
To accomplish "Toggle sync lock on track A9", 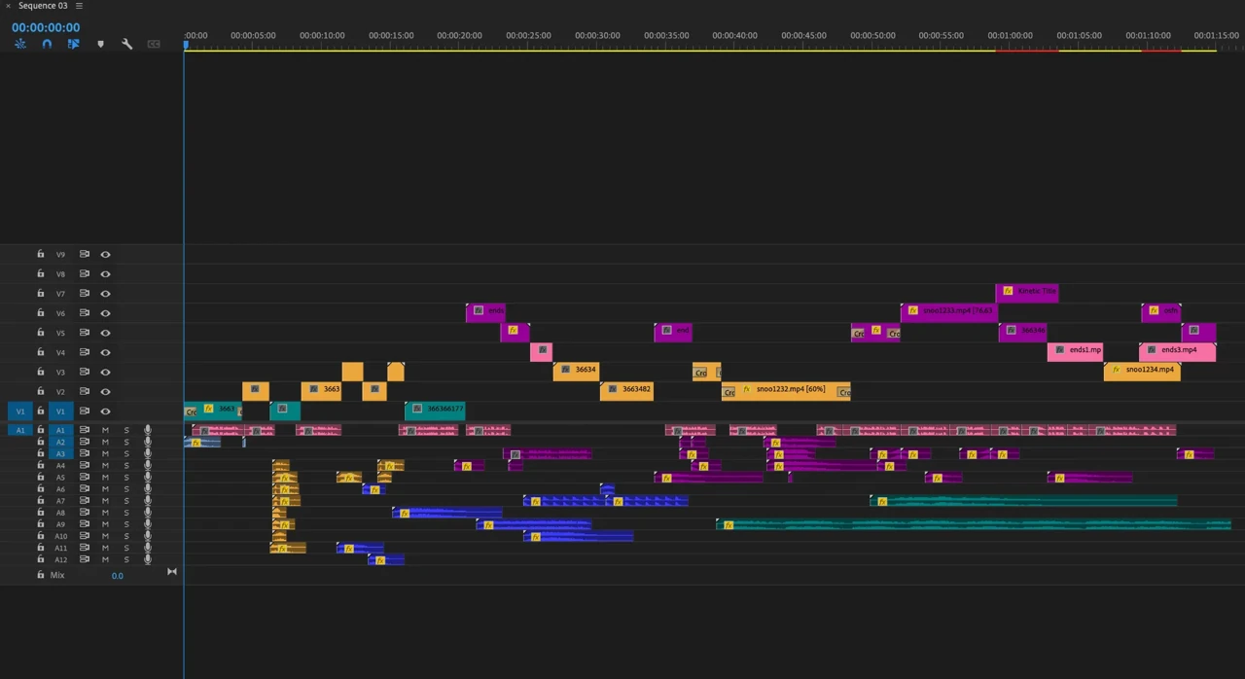I will tap(84, 524).
